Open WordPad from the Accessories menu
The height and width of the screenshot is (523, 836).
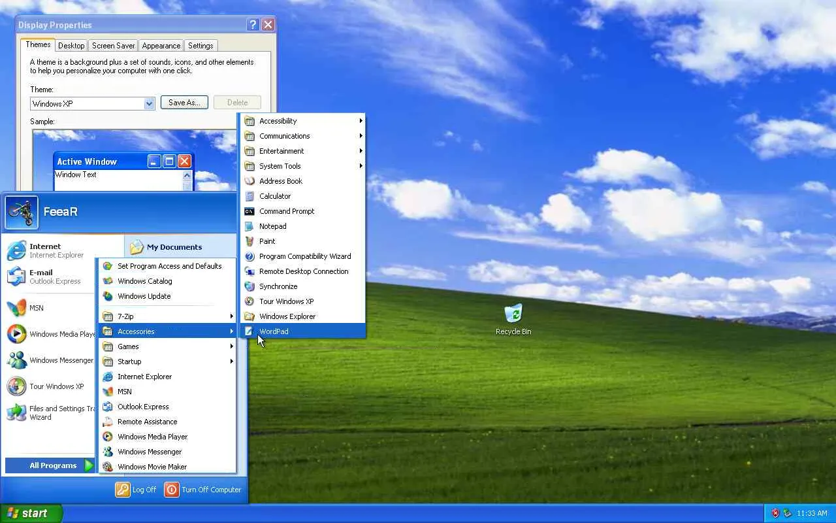point(302,331)
